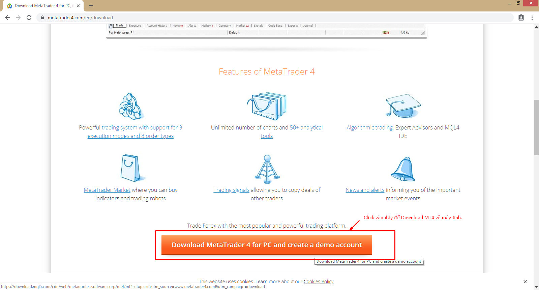Click the Features of MetaTrader 4 heading
The image size is (539, 290).
[267, 71]
